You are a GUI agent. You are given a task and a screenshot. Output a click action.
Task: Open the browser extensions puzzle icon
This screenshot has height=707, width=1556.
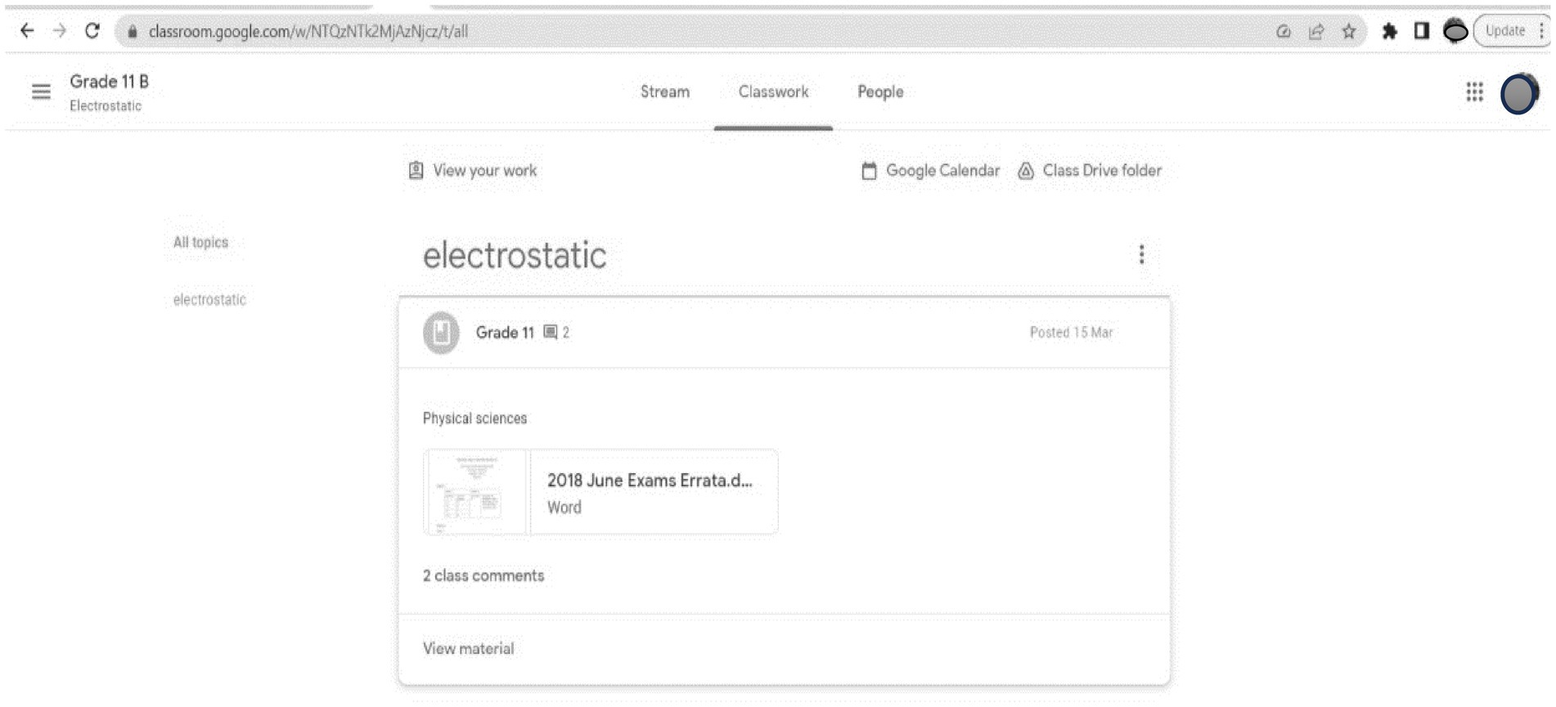coord(1389,31)
